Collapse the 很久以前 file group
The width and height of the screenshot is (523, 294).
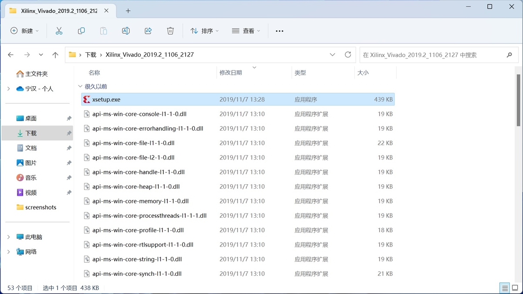pos(80,87)
